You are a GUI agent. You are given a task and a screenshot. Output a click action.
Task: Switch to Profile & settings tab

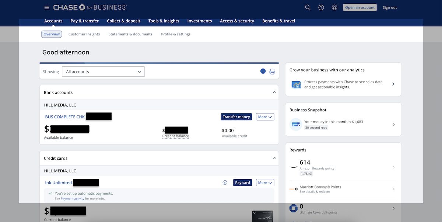[x=176, y=34]
